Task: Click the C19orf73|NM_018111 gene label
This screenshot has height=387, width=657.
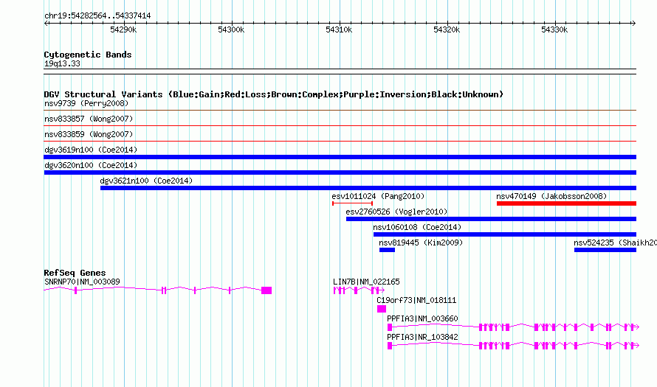Action: pos(416,300)
